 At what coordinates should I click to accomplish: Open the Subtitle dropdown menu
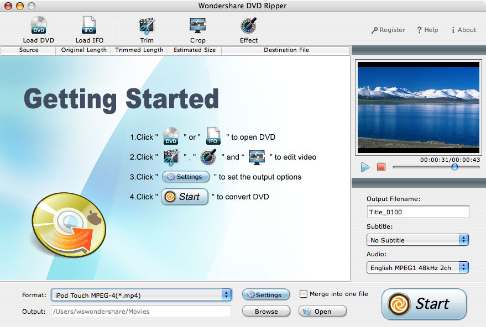pos(417,240)
